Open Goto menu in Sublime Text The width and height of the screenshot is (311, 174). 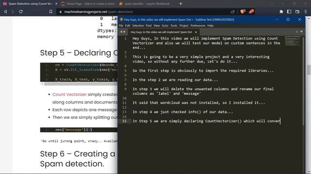[165, 26]
